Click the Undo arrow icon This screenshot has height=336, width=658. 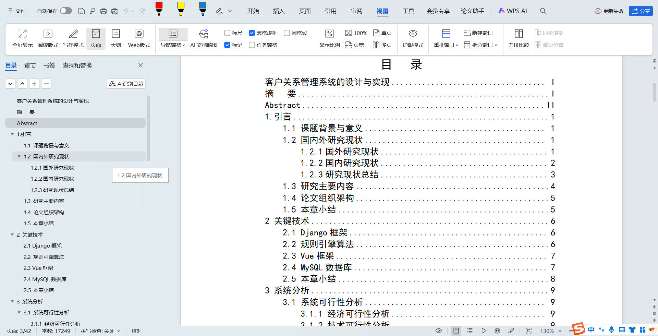pyautogui.click(x=126, y=11)
